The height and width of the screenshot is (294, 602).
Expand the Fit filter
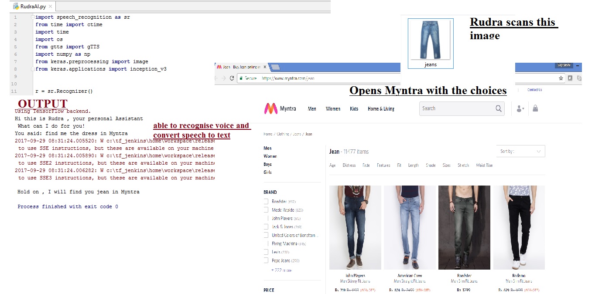pyautogui.click(x=399, y=166)
